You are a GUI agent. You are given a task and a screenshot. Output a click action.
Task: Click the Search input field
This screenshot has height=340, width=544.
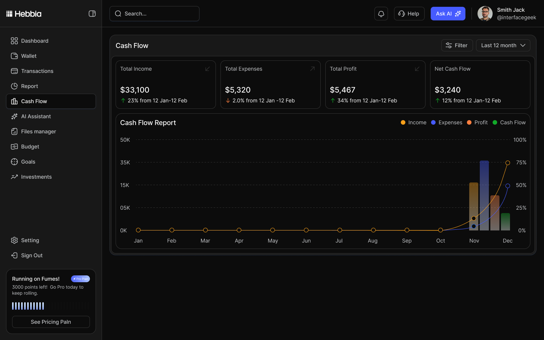click(x=155, y=14)
